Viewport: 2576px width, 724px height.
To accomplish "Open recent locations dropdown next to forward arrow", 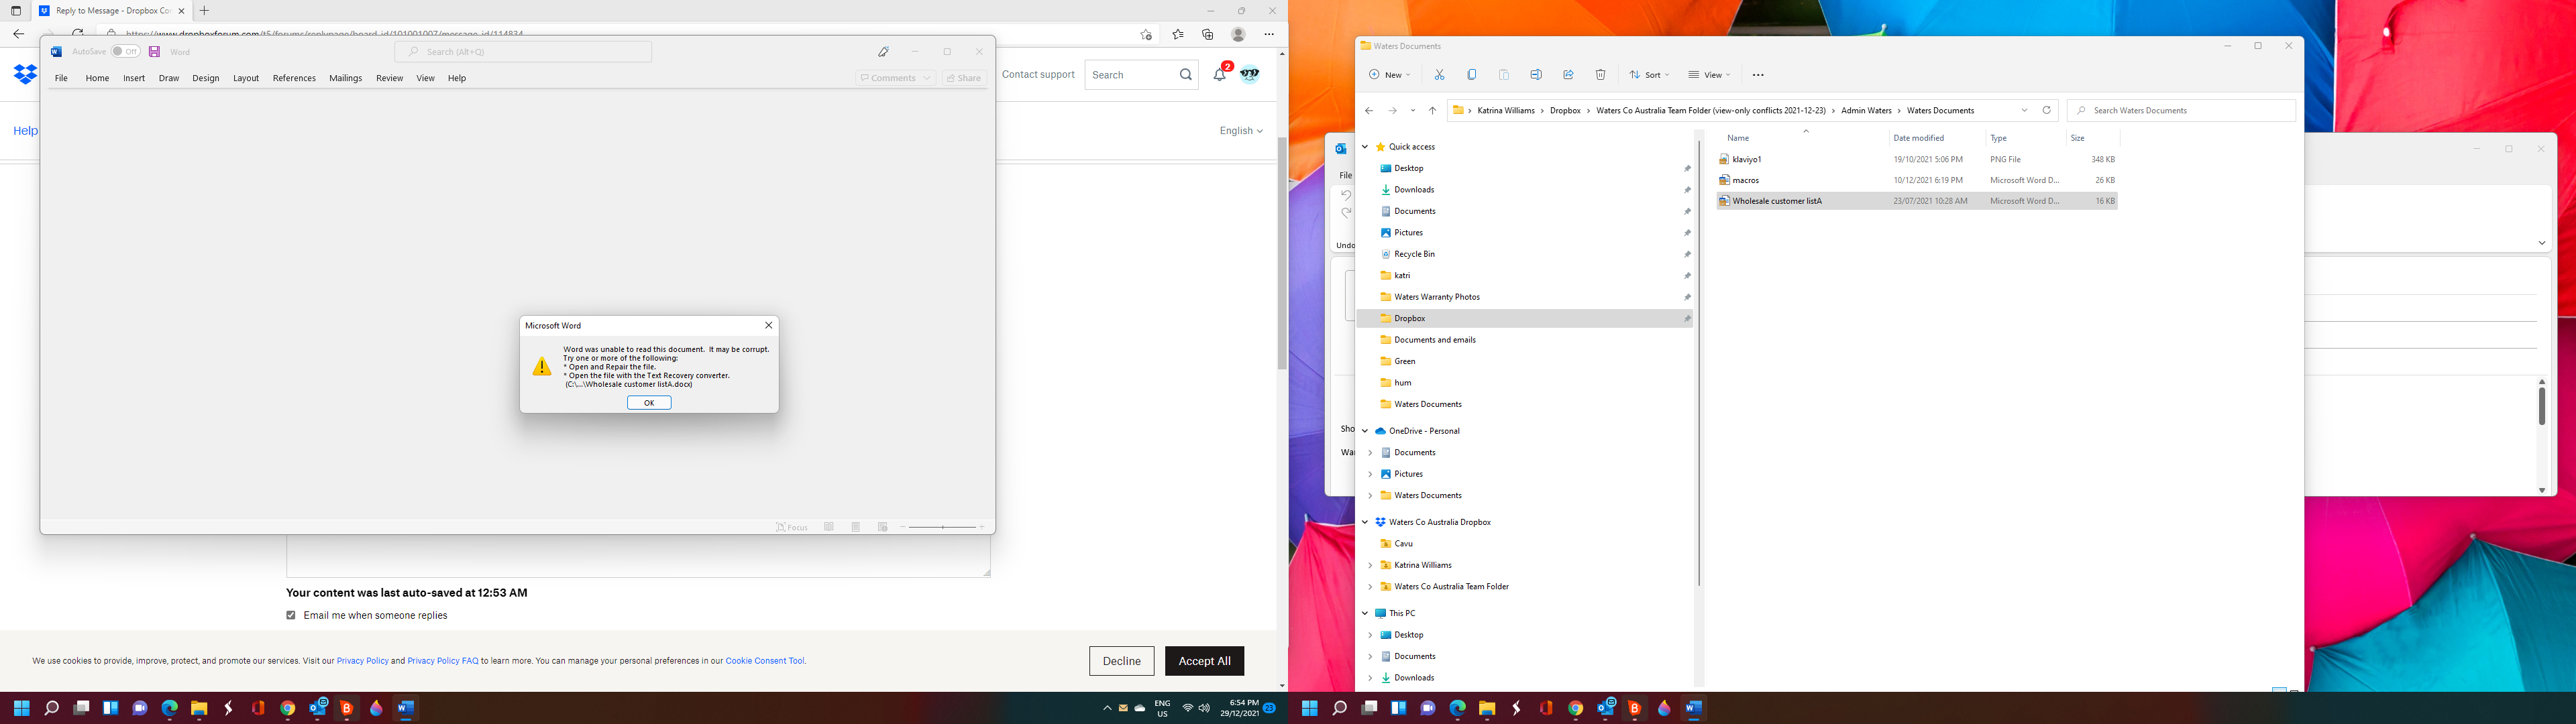I will 1412,110.
